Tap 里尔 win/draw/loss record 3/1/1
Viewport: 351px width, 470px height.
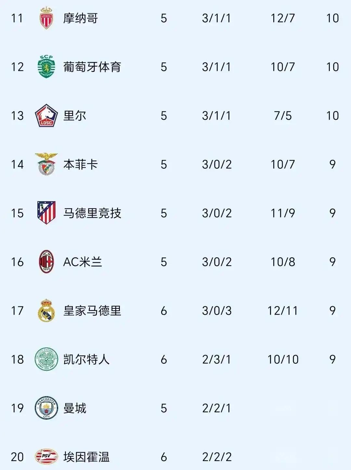click(x=216, y=116)
